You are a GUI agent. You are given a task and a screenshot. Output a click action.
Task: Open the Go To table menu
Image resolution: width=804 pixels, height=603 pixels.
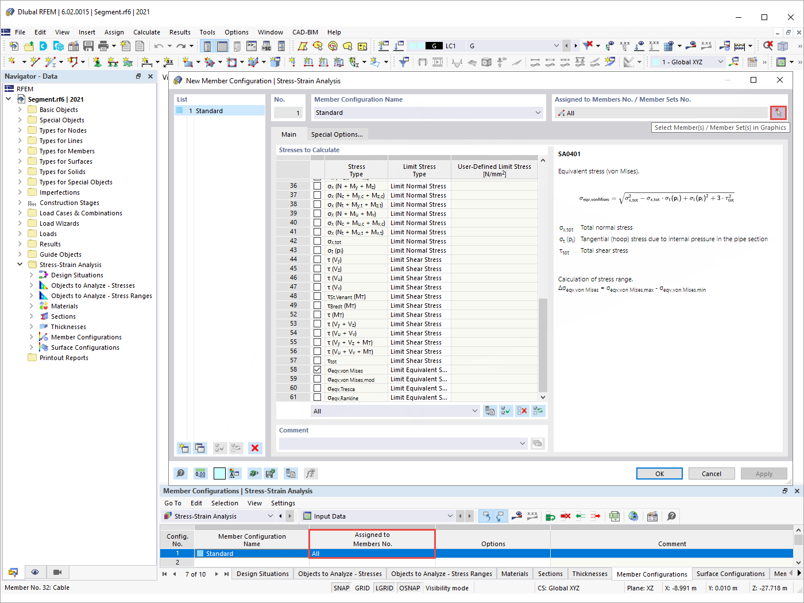pos(173,503)
